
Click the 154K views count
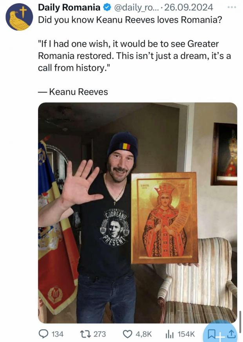pos(186,334)
